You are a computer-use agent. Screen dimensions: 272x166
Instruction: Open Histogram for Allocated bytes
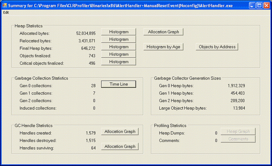tap(119, 32)
